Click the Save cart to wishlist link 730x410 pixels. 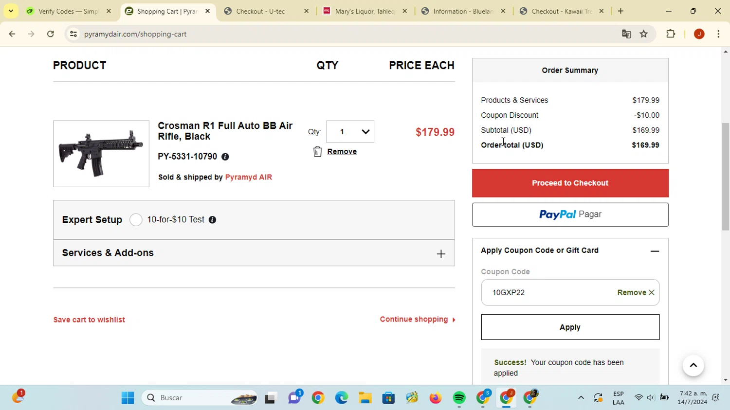click(x=89, y=320)
